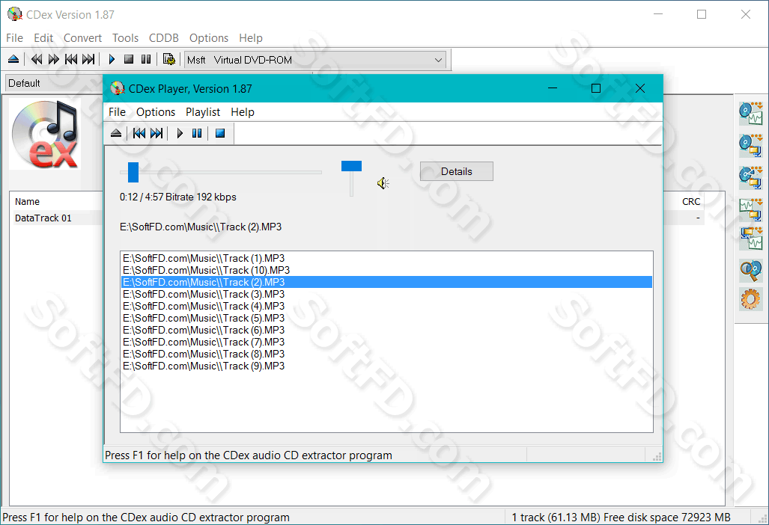Skip to previous track in main CDex toolbar
769x525 pixels.
coord(71,60)
